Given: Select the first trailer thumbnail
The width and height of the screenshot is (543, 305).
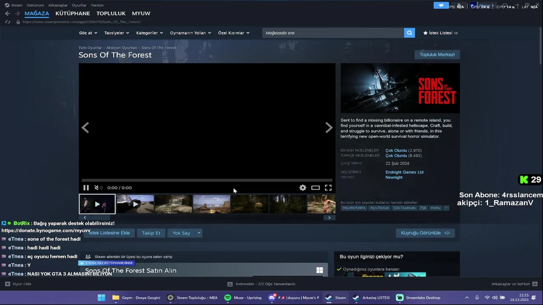Looking at the screenshot, I should point(97,204).
